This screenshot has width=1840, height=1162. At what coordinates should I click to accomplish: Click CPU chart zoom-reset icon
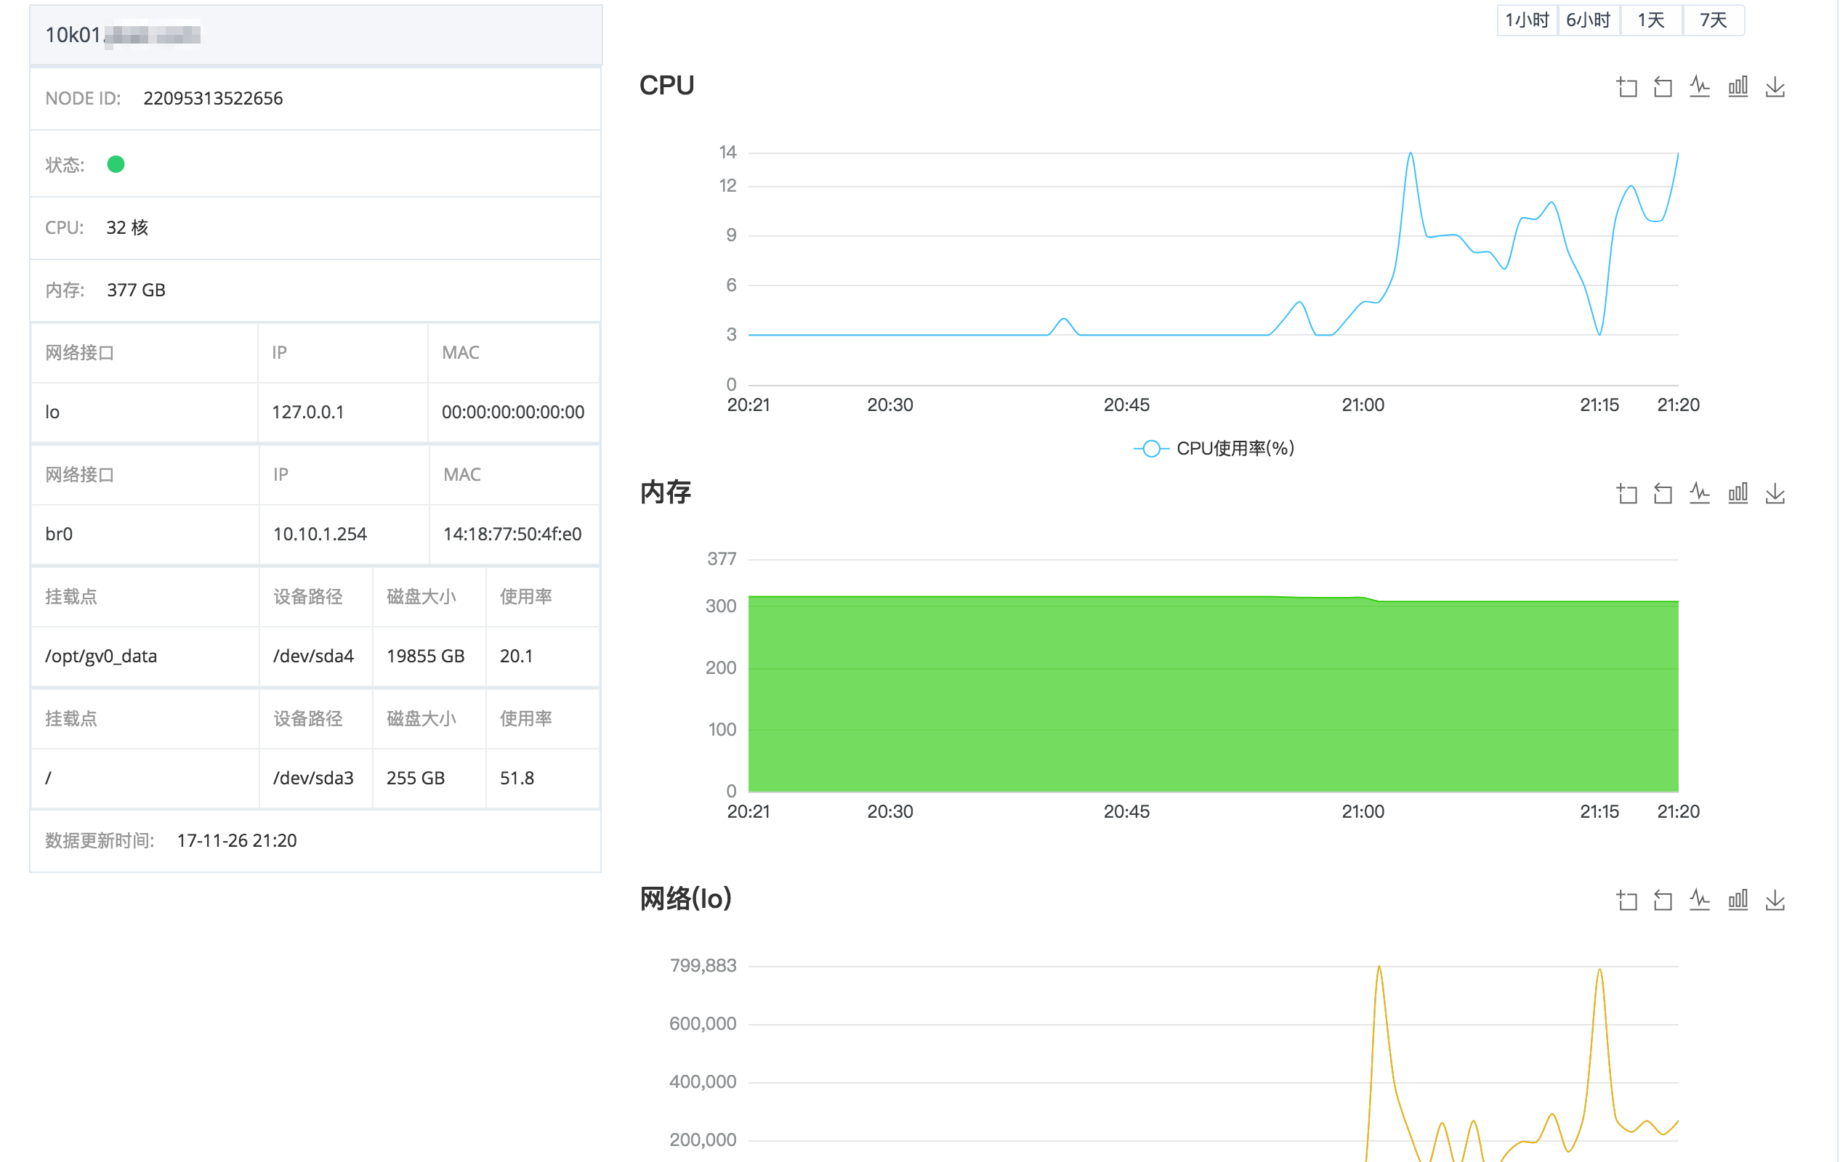point(1663,87)
